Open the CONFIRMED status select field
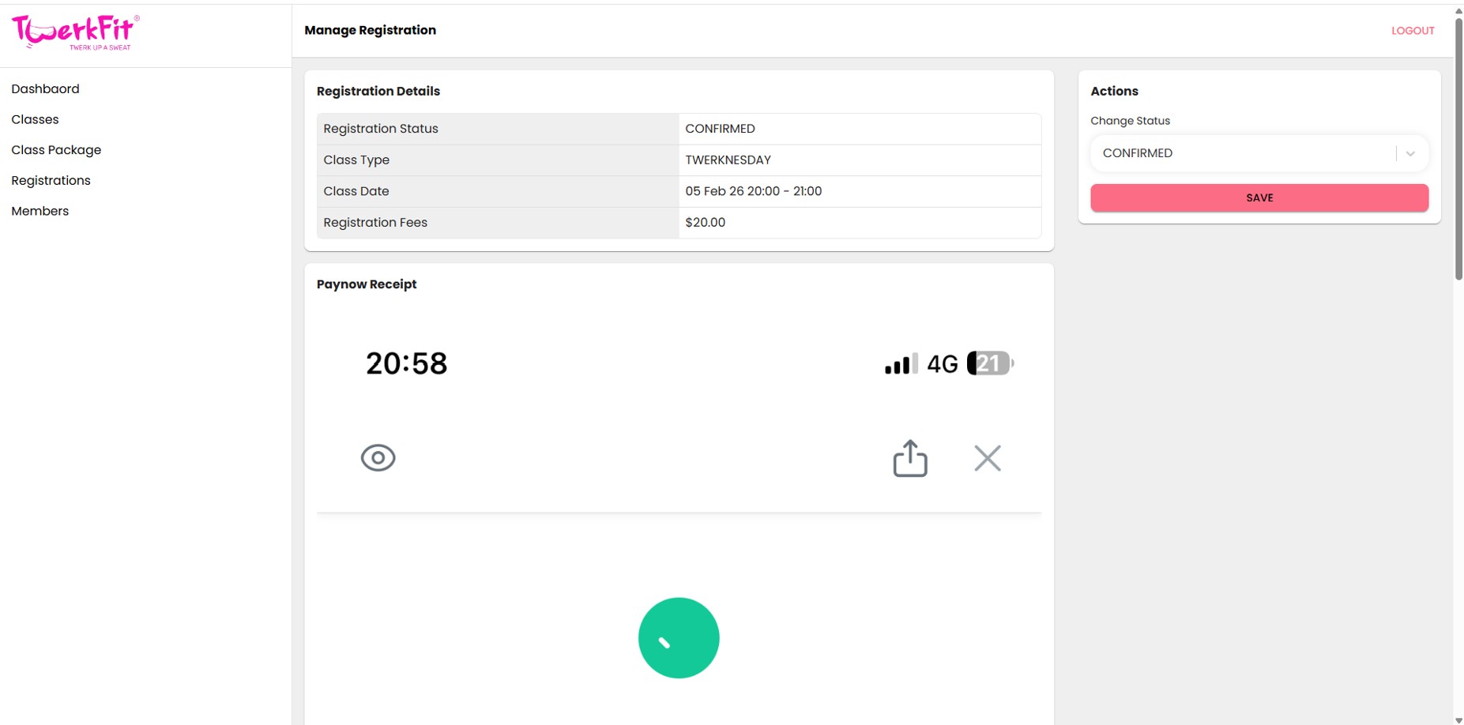The image size is (1464, 725). [1240, 153]
